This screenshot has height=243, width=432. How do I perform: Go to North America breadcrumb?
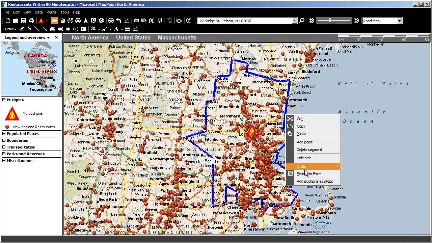(x=90, y=37)
